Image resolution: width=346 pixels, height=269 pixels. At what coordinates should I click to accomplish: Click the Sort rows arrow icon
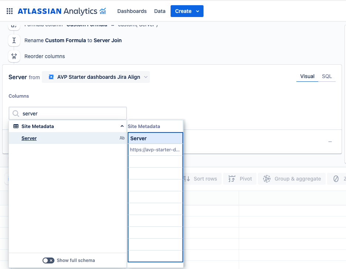pos(187,179)
